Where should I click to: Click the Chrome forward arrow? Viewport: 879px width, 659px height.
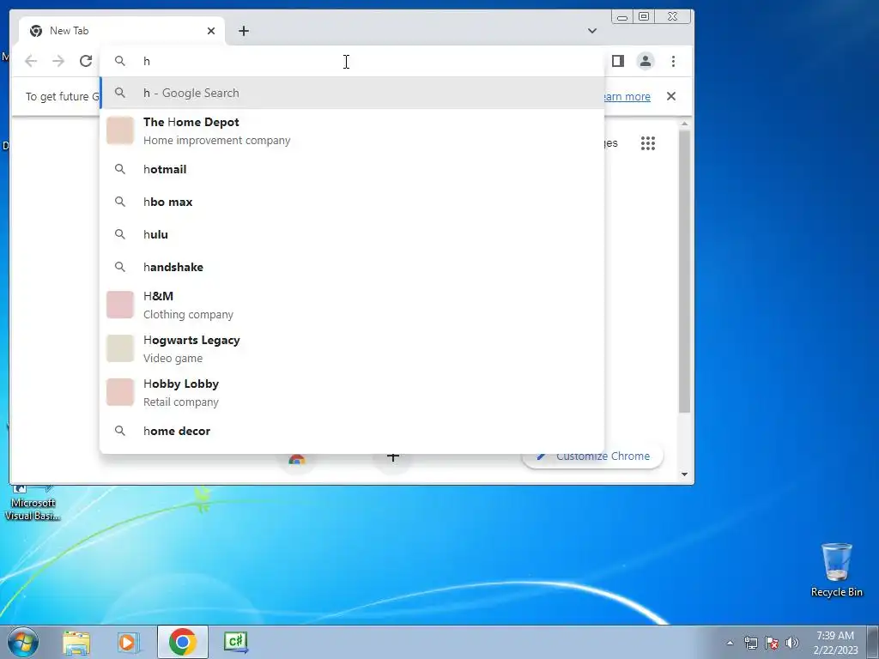tap(58, 61)
